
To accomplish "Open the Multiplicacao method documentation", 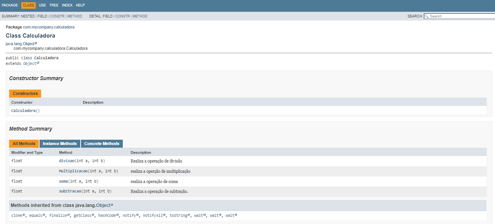I will tap(73, 171).
